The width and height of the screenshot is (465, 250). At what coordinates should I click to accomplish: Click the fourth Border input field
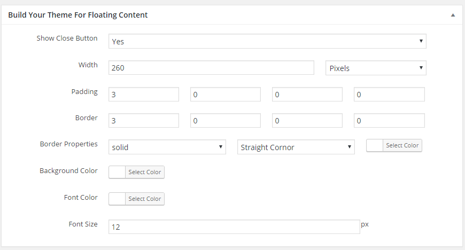[389, 120]
